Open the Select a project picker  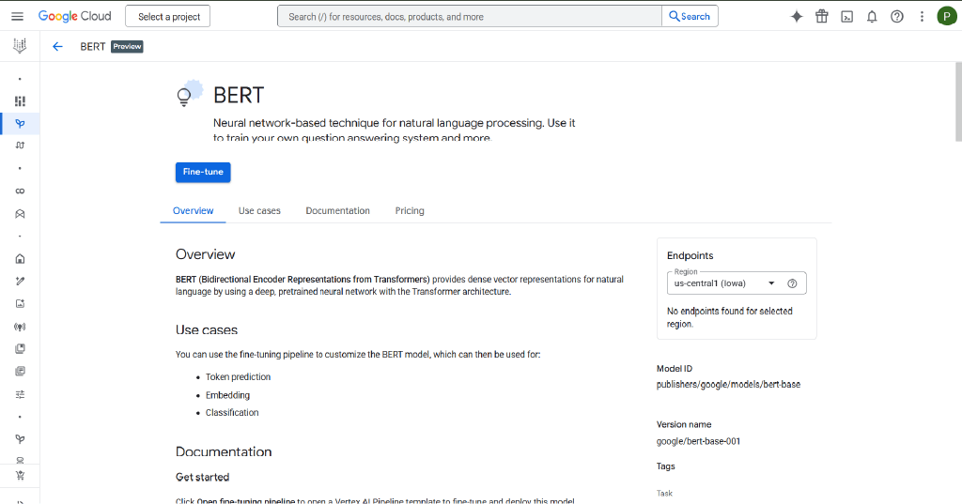click(x=167, y=17)
